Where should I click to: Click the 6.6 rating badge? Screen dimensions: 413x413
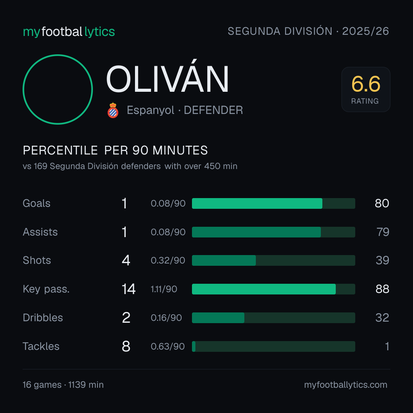(366, 89)
